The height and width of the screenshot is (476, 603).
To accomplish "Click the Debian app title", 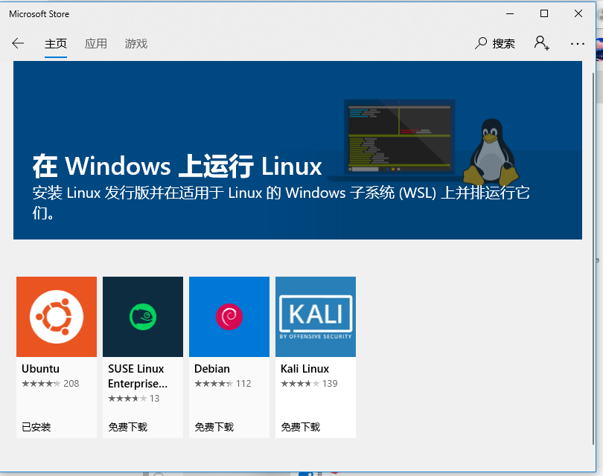I will (212, 369).
